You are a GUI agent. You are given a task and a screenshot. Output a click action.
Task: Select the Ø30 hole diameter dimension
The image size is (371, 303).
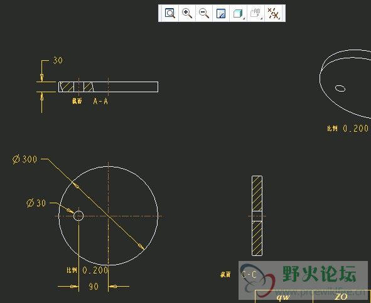[x=36, y=203]
